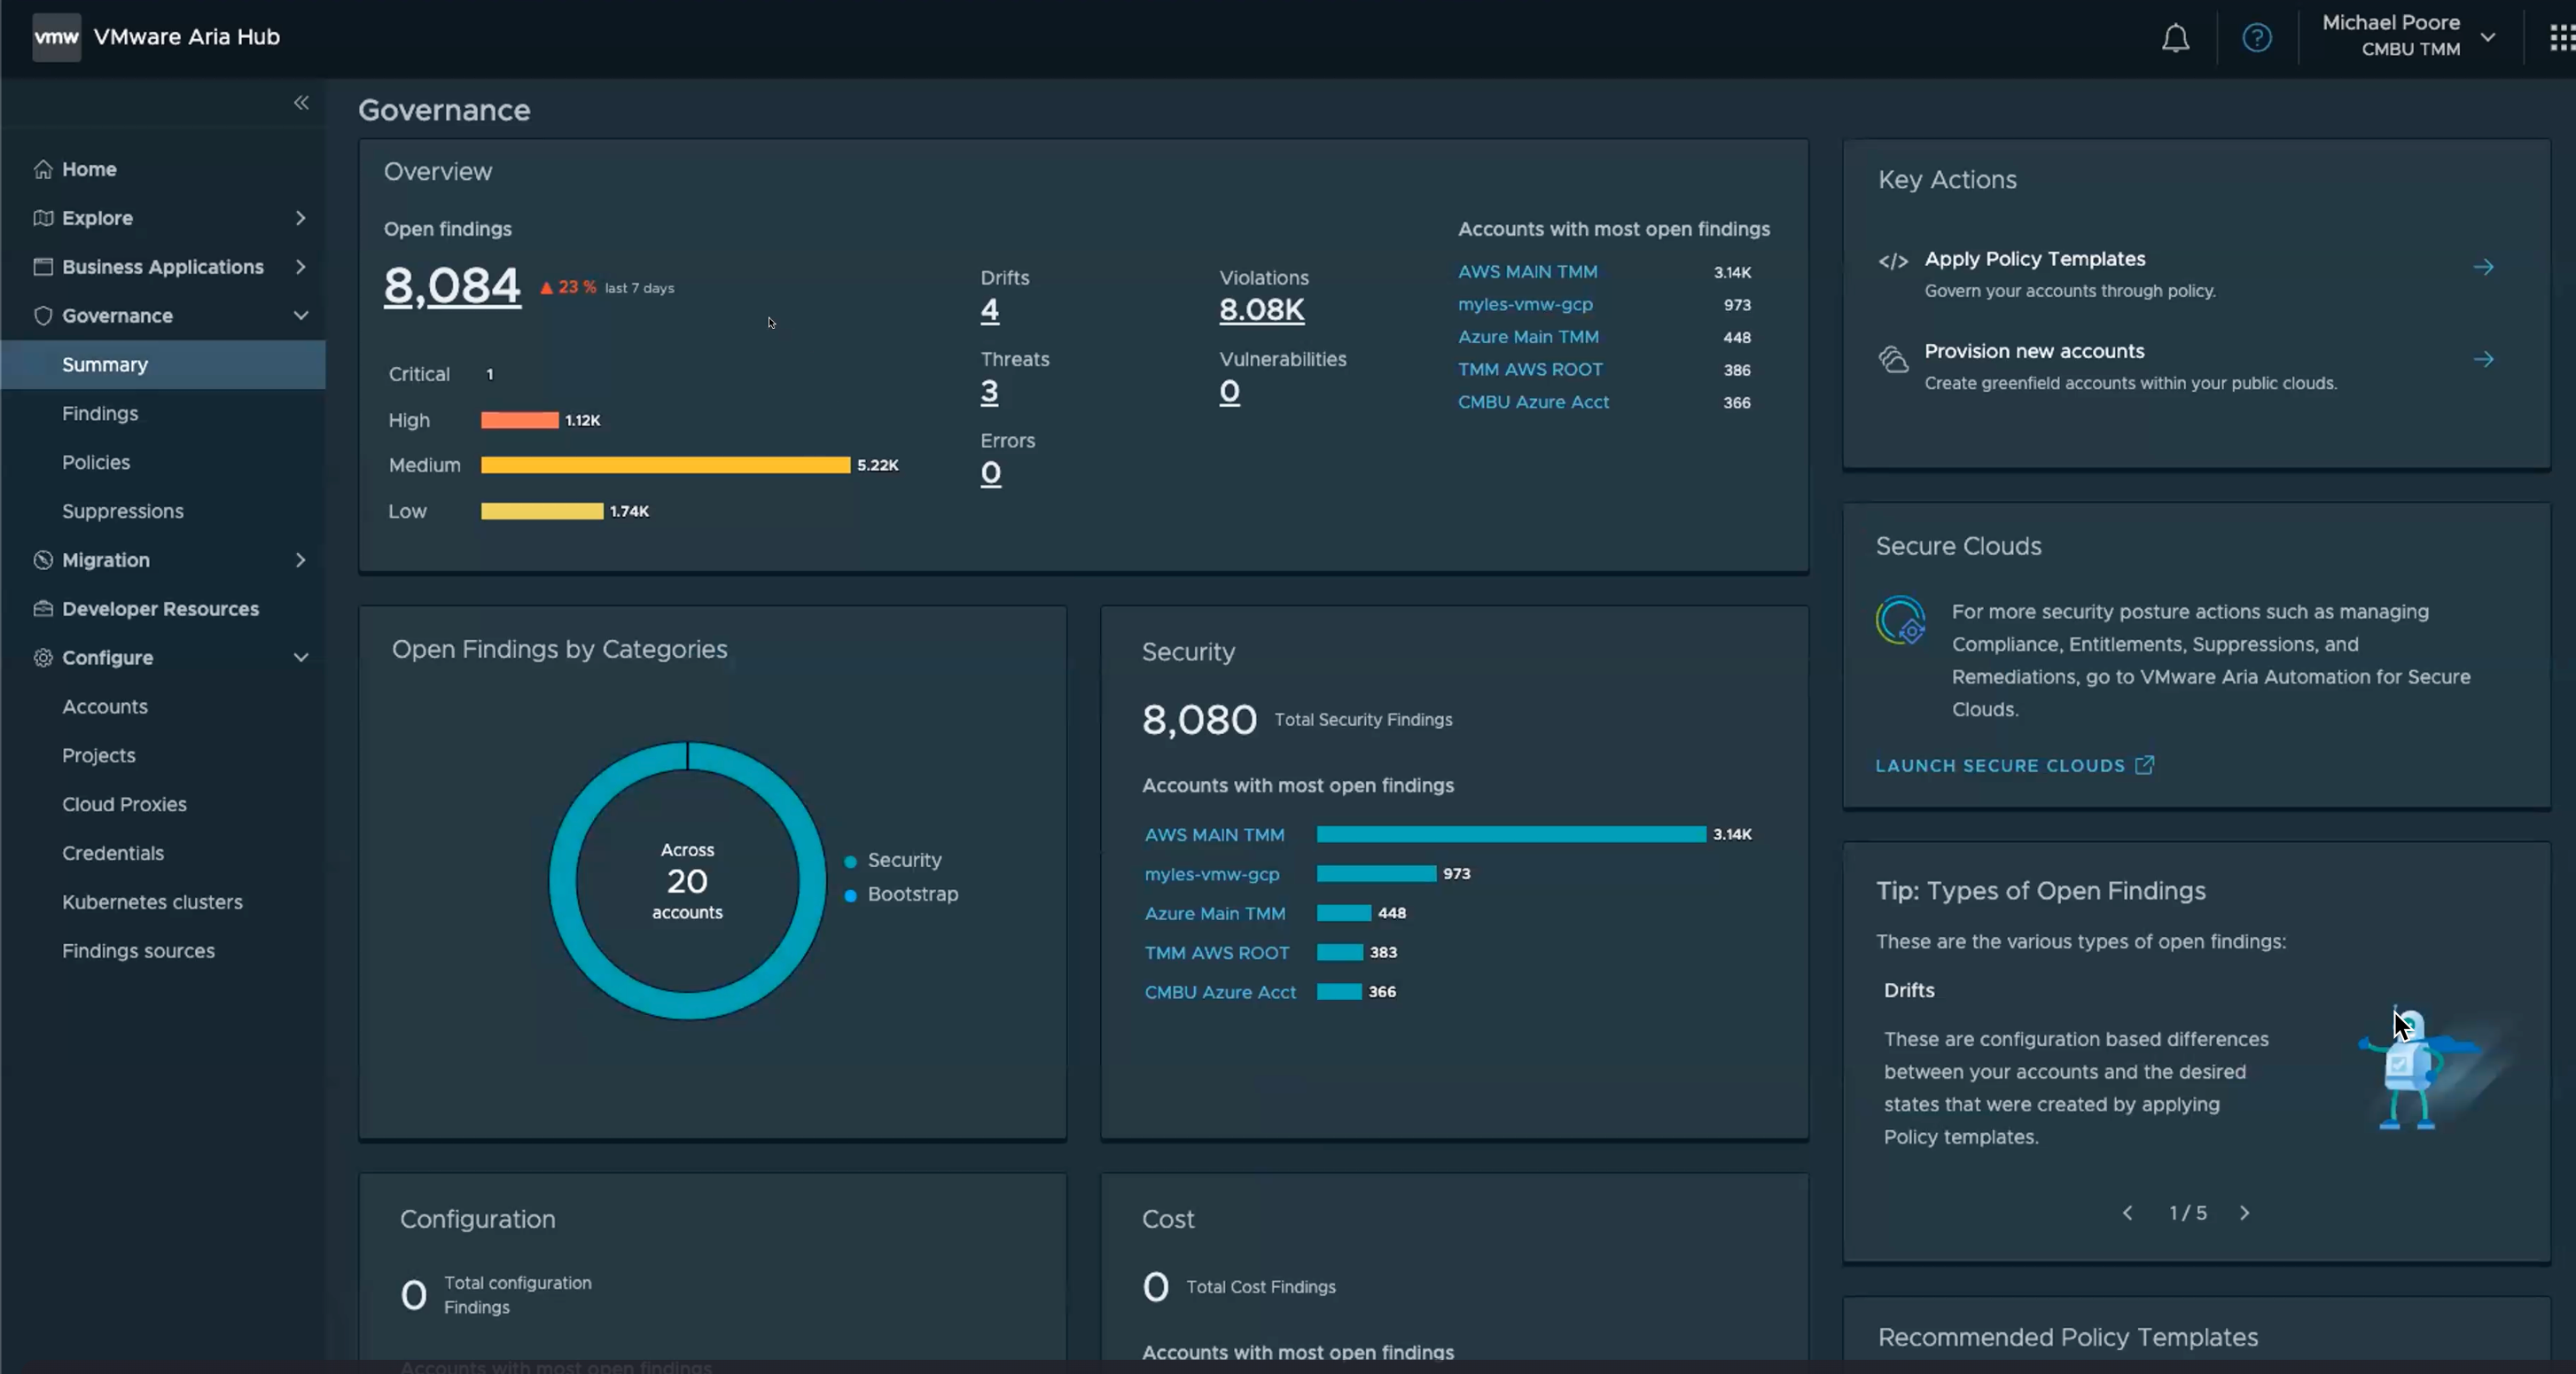Click the Secure Clouds circular icon

click(1900, 620)
